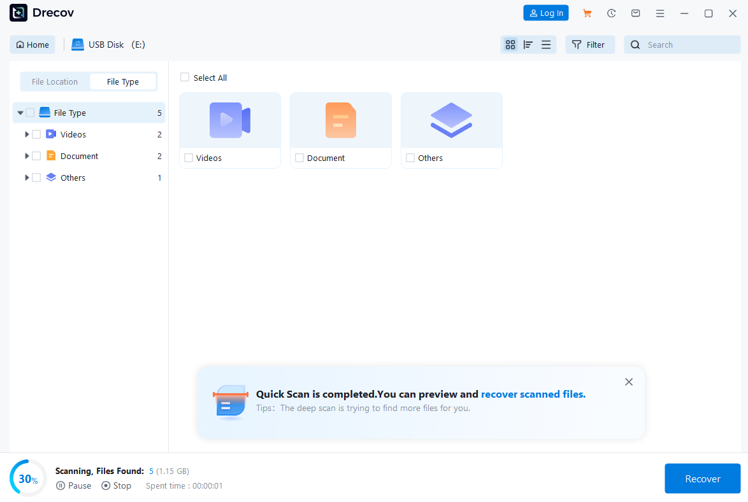Open the shopping cart icon
748x502 pixels.
tap(587, 13)
